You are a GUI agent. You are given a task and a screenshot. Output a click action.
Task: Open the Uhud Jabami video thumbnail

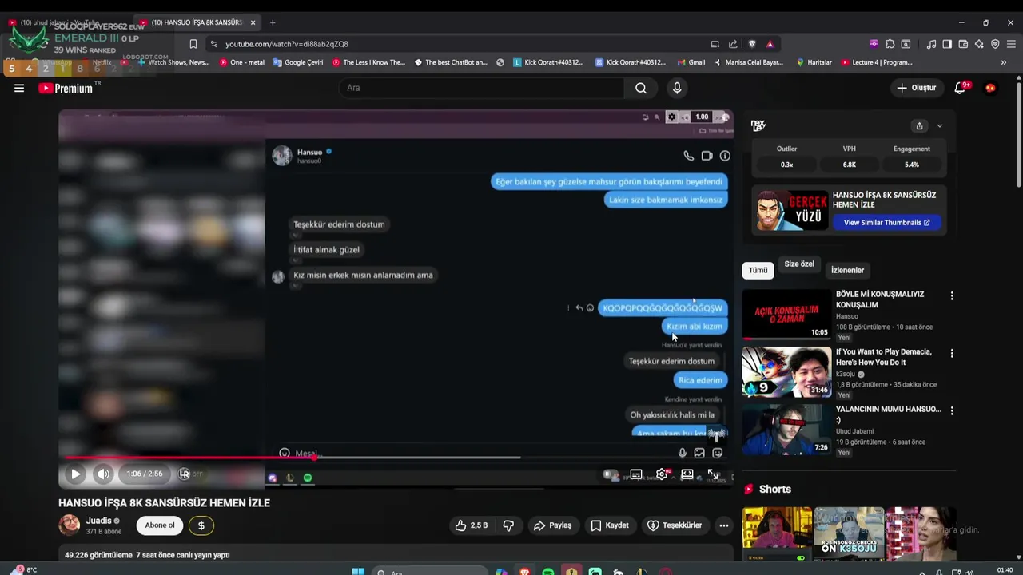click(786, 429)
